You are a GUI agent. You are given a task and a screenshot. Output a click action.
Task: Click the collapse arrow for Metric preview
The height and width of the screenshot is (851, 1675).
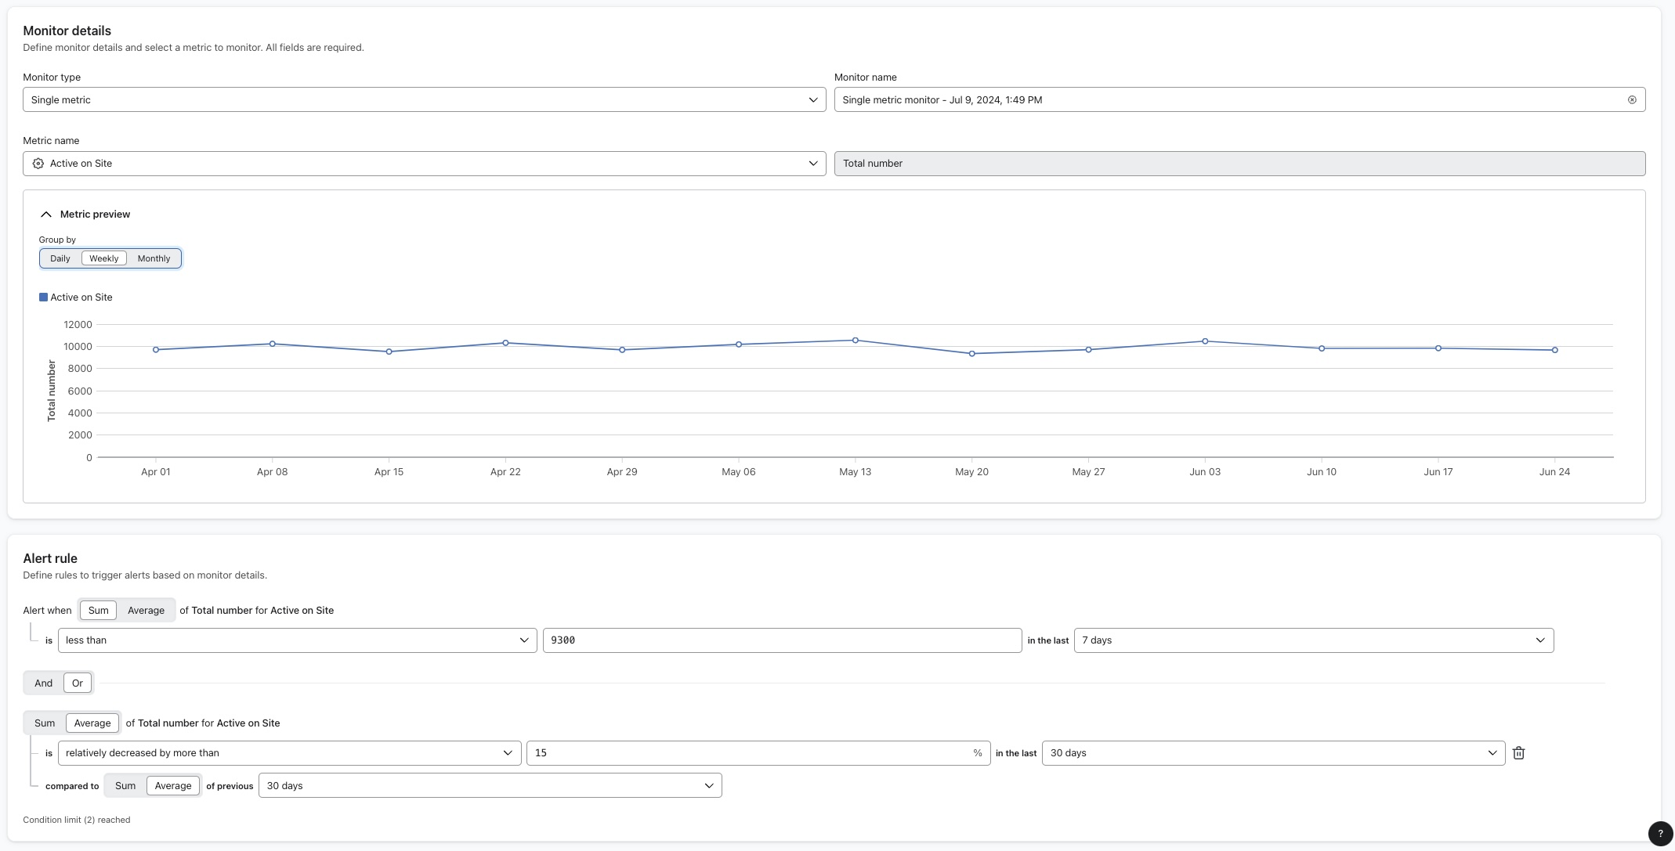point(45,215)
